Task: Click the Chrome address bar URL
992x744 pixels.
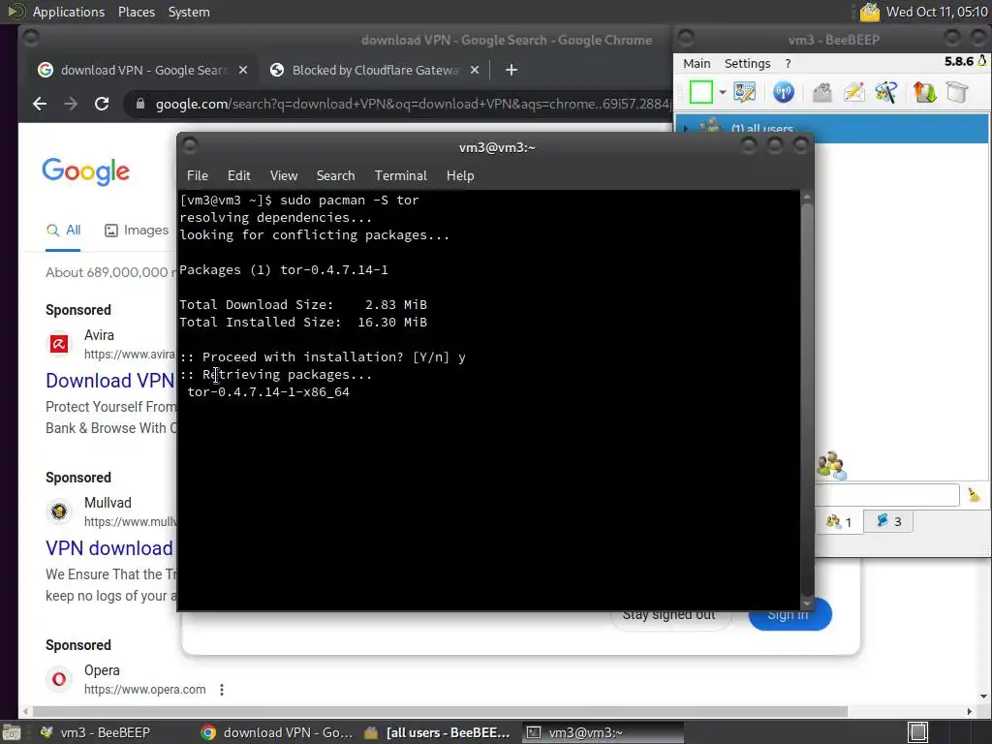Action: [413, 104]
